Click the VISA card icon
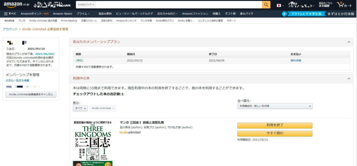This screenshot has width=357, height=166. (9, 86)
